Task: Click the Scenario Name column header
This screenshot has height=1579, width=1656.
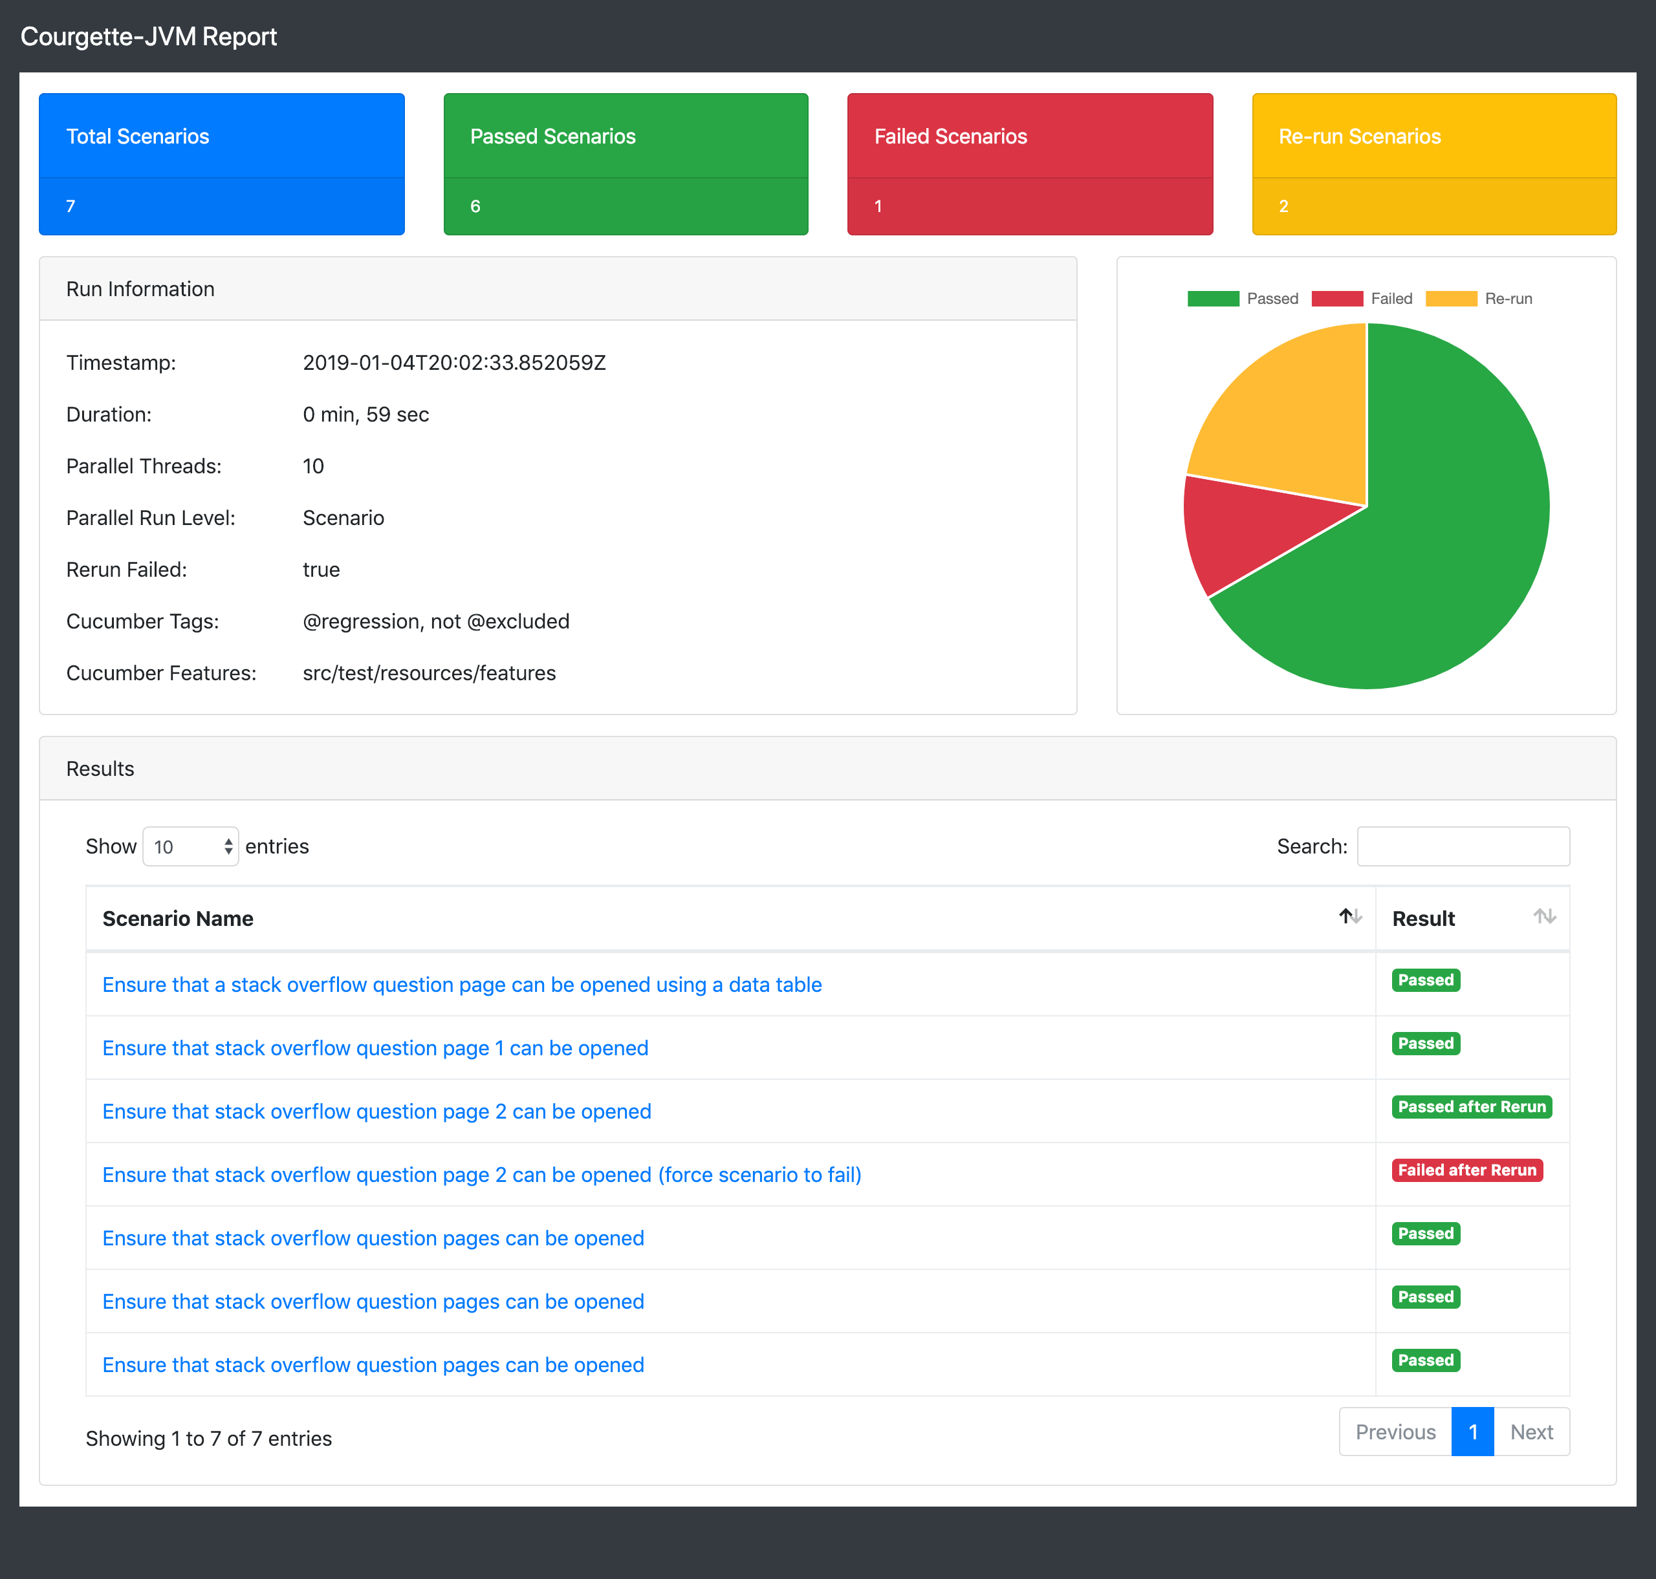Action: [x=178, y=918]
